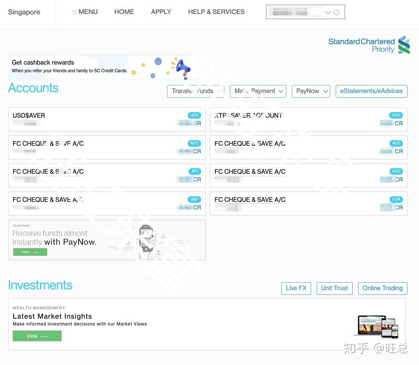Click the USD currency badge
419x365 pixels.
194,115
